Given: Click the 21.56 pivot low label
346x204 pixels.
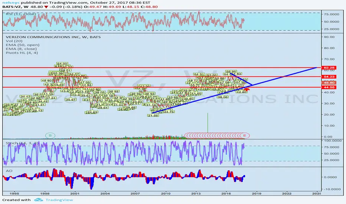Looking at the screenshot, I should pyautogui.click(x=153, y=115).
